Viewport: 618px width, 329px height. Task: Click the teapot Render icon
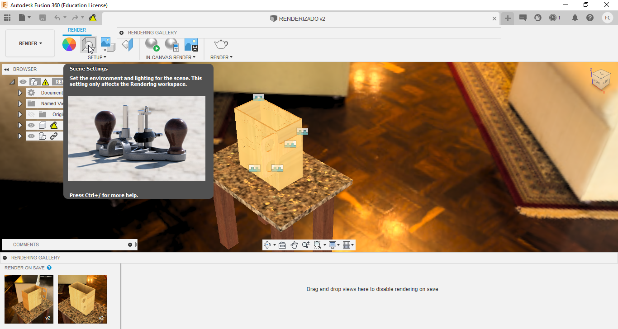221,44
